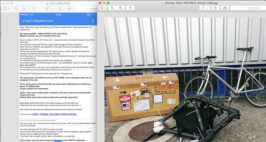Click the IMG_5969.PNG title file icon
The width and height of the screenshot is (266, 142).
click(x=48, y=4)
